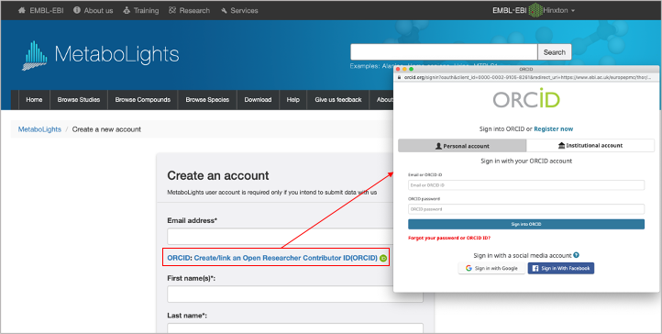Open the Help menu item
This screenshot has width=662, height=334.
point(293,100)
